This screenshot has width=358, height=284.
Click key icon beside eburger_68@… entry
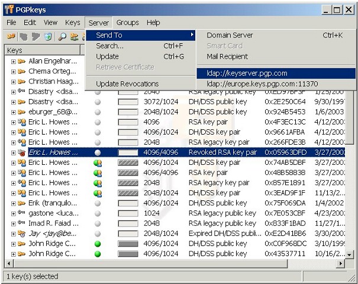pyautogui.click(x=21, y=112)
